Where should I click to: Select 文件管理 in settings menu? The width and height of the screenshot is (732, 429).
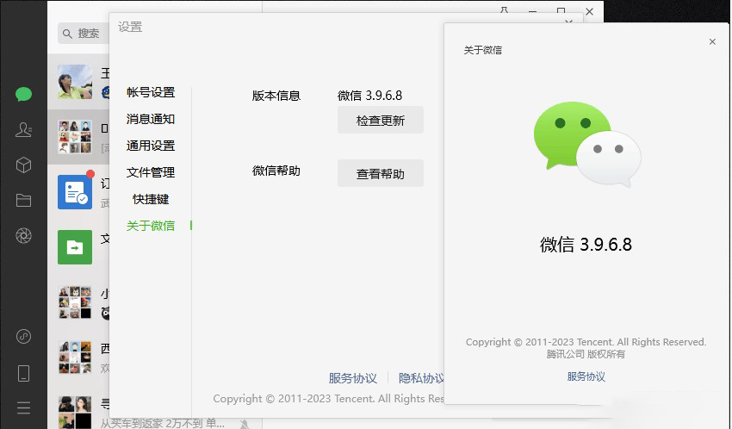[151, 172]
